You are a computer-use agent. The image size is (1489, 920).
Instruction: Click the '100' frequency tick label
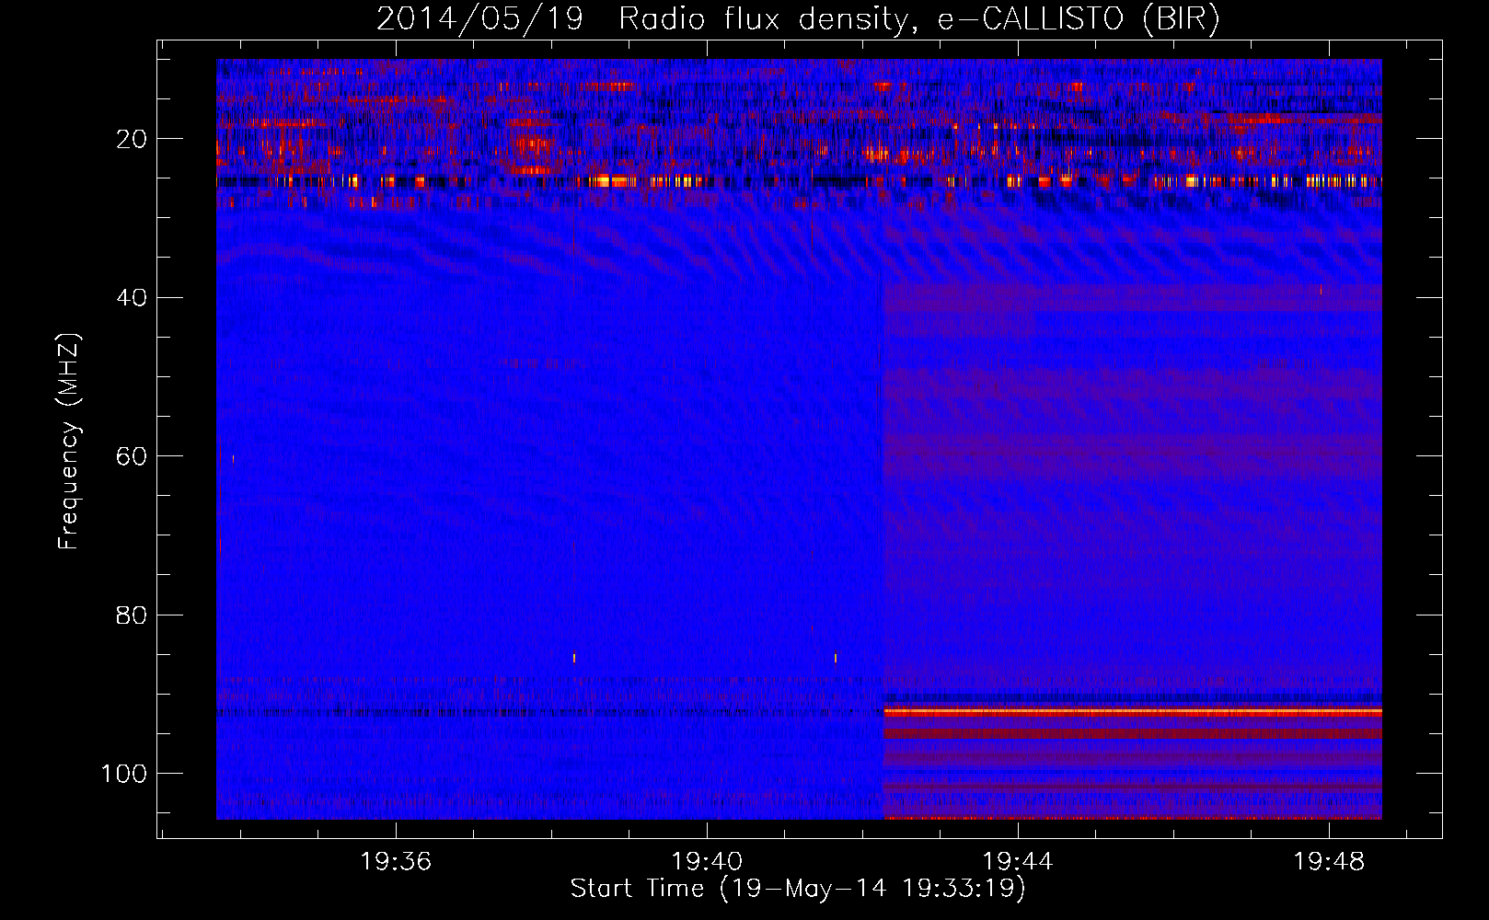[x=124, y=774]
